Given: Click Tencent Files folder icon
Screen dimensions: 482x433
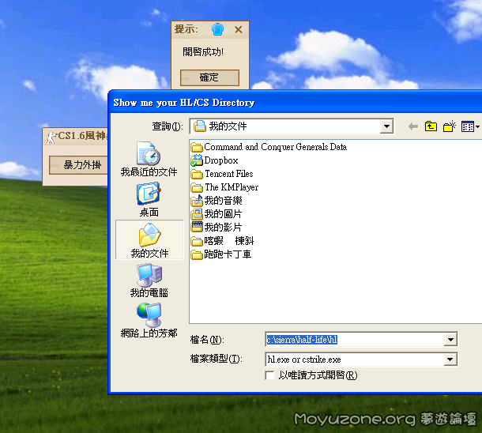Looking at the screenshot, I should (x=197, y=174).
